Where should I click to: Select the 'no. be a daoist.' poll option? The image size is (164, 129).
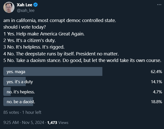coord(21,102)
